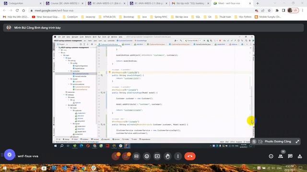Viewport: 307px width, 172px height.
Task: Click the Minh Bùi Công Bình presenting banner
Action: 153,28
